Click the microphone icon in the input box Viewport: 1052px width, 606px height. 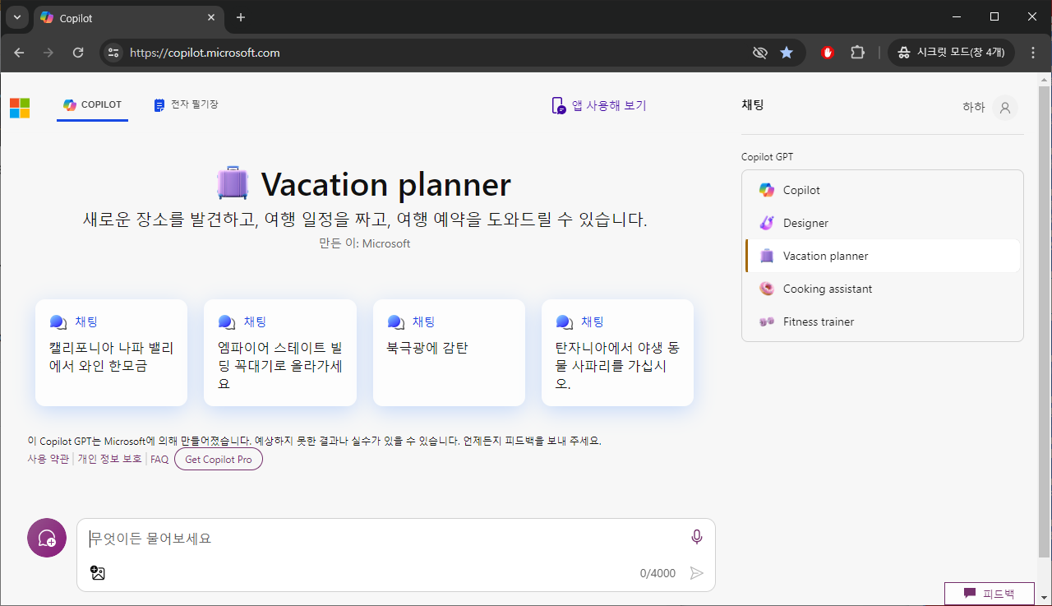697,537
